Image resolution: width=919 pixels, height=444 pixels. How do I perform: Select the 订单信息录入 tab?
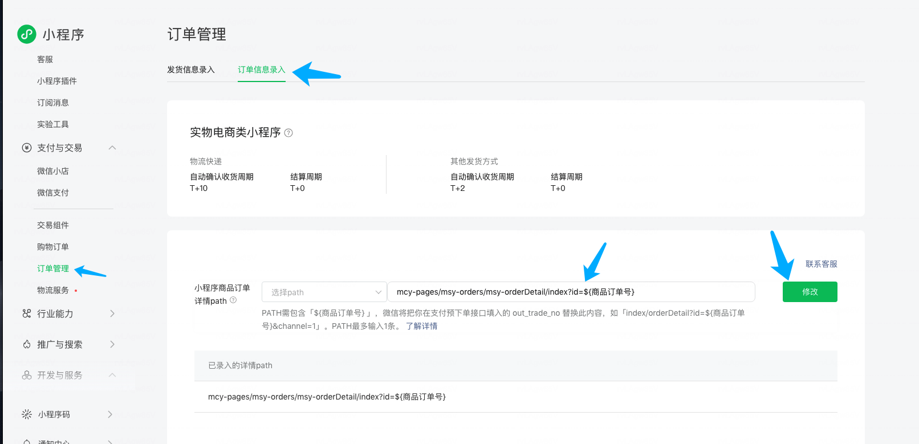[262, 70]
